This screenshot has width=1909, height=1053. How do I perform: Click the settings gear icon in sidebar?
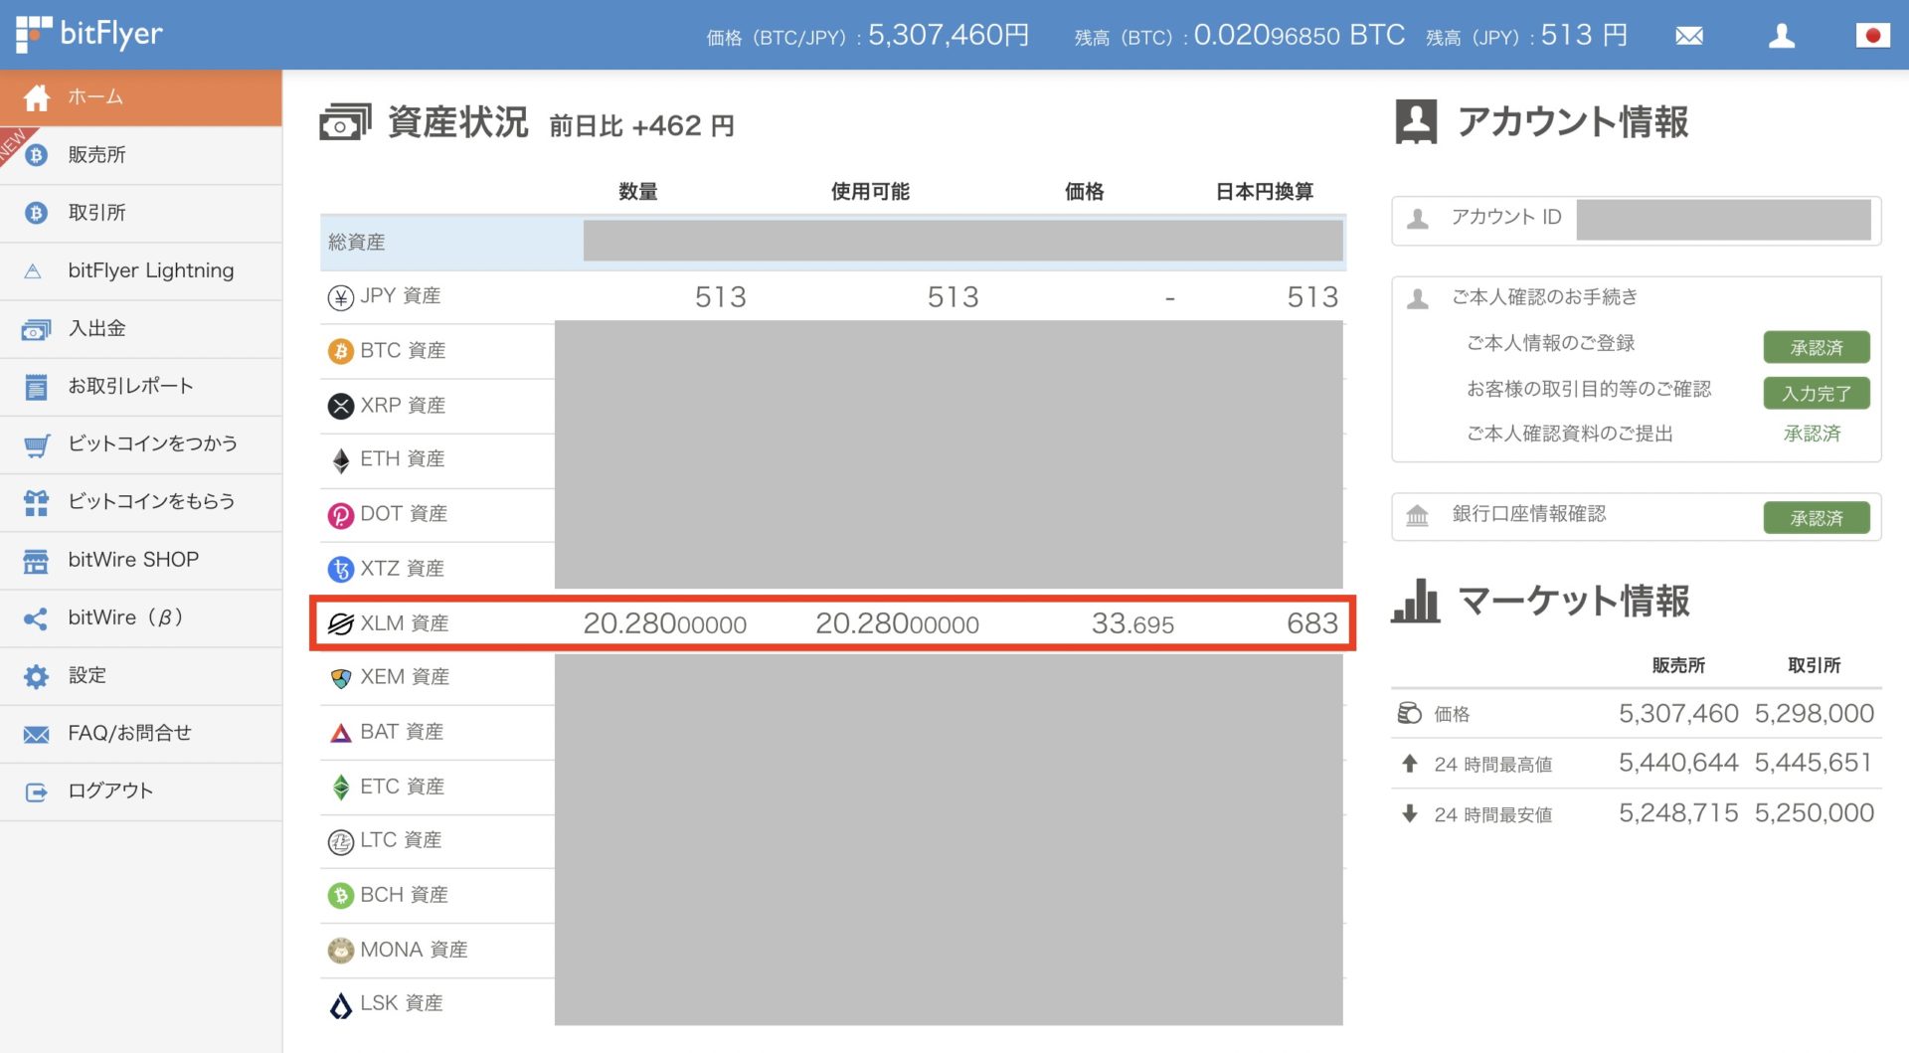click(36, 676)
